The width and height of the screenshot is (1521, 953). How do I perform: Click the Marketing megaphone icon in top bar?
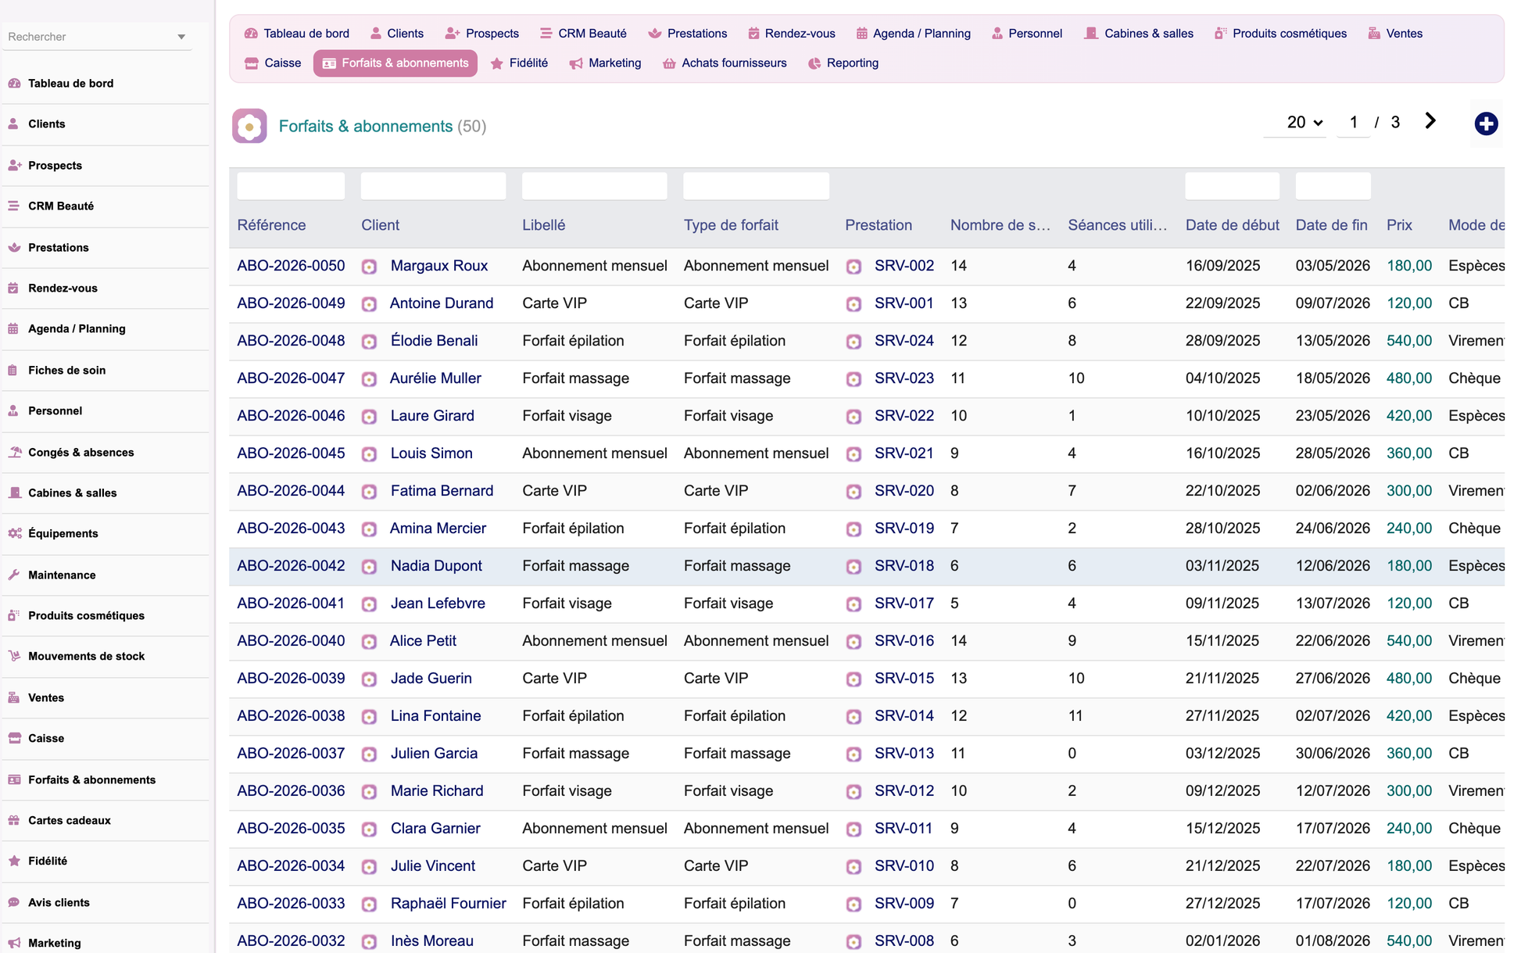tap(576, 63)
